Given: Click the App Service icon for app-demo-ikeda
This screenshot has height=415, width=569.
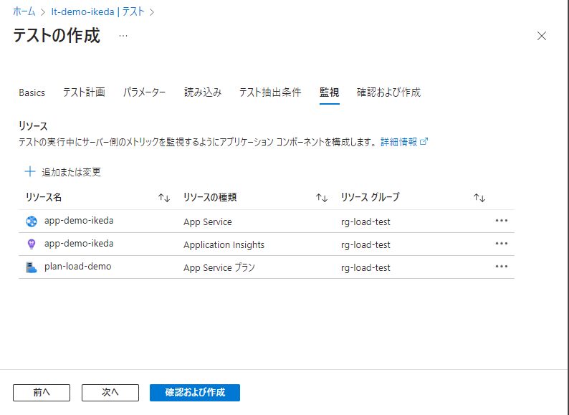Looking at the screenshot, I should [x=32, y=221].
